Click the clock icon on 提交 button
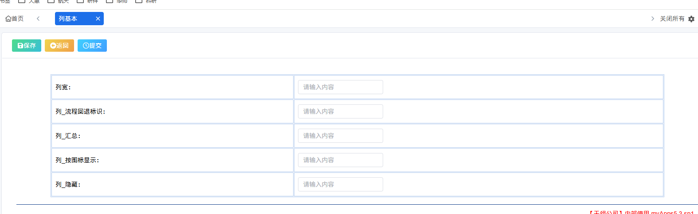The height and width of the screenshot is (214, 698). [86, 46]
